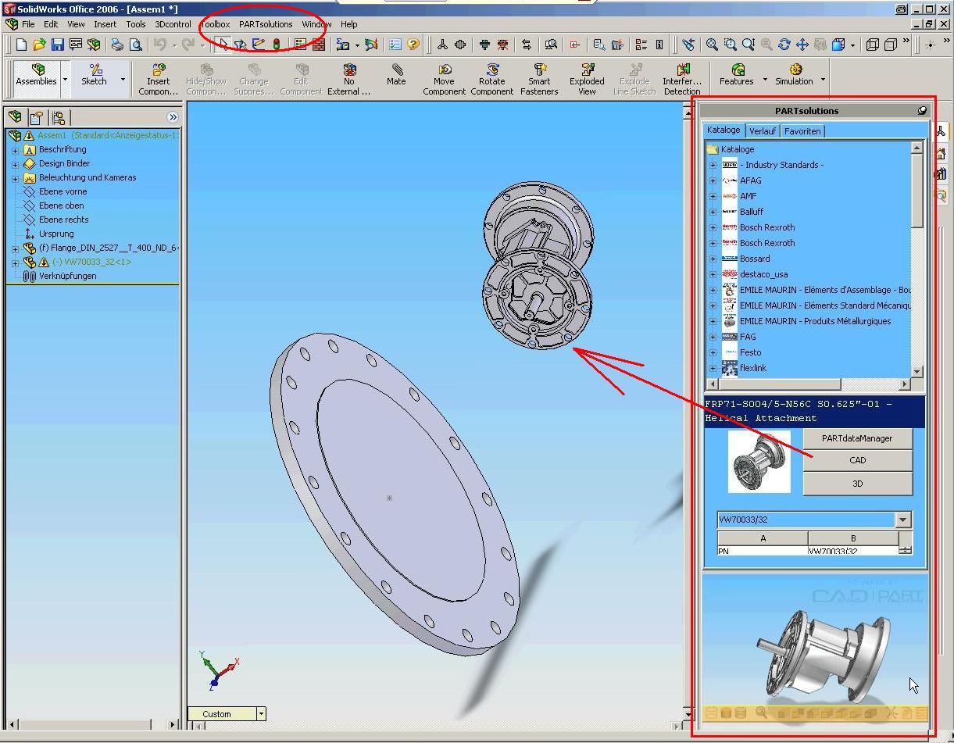The image size is (954, 743).
Task: Toggle Simulation command manager group
Action: point(794,76)
